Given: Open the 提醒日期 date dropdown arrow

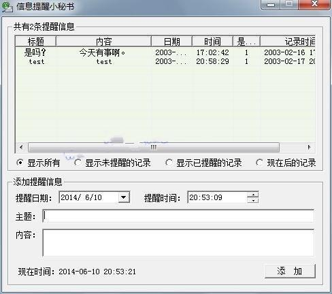Looking at the screenshot, I should coord(124,197).
